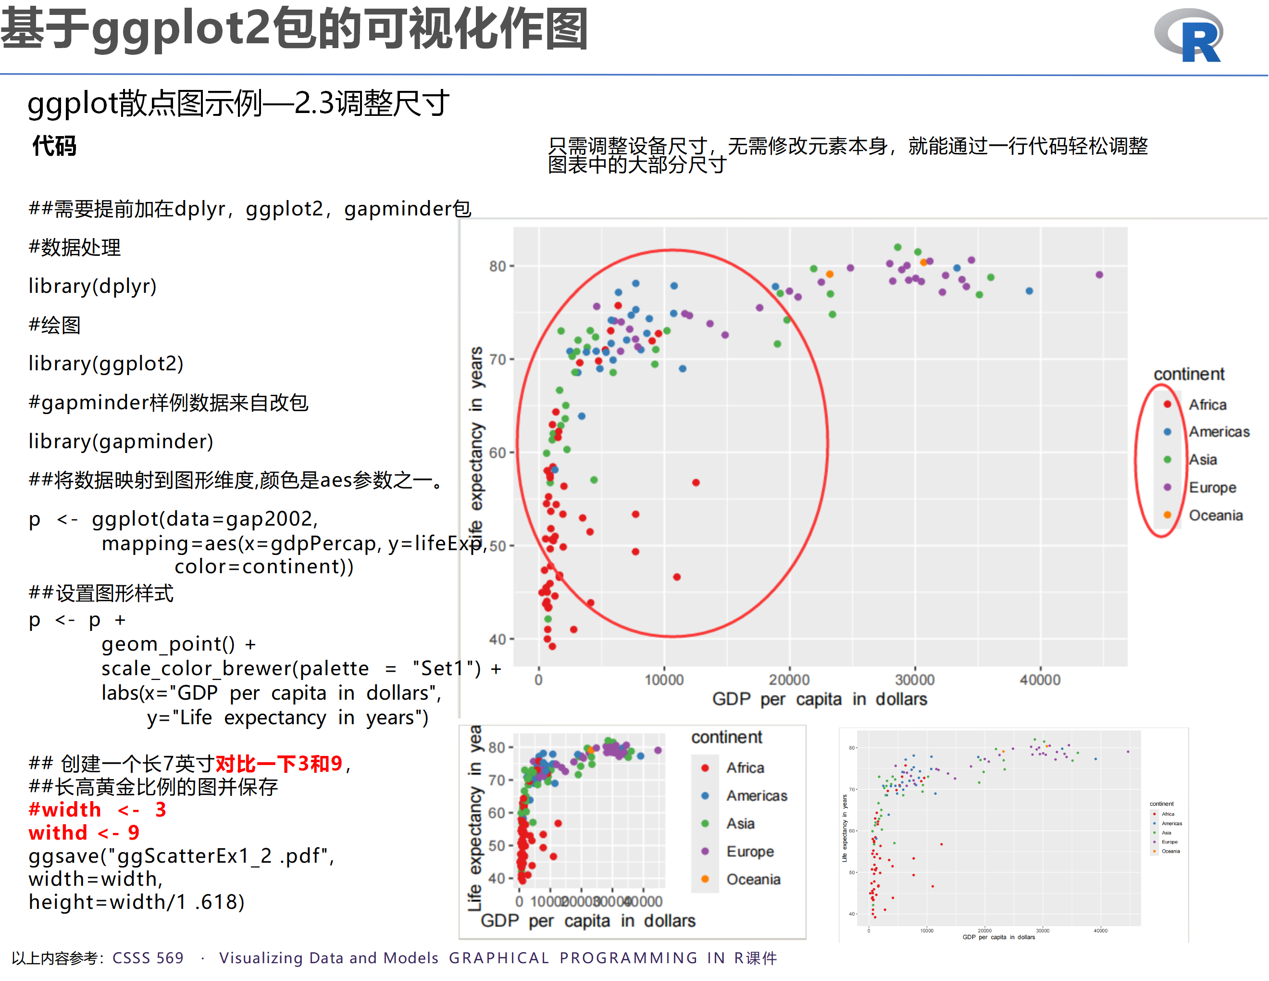Viewport: 1269px width, 981px height.
Task: Click the purple Europe dot in the large plot legend
Action: click(1167, 487)
